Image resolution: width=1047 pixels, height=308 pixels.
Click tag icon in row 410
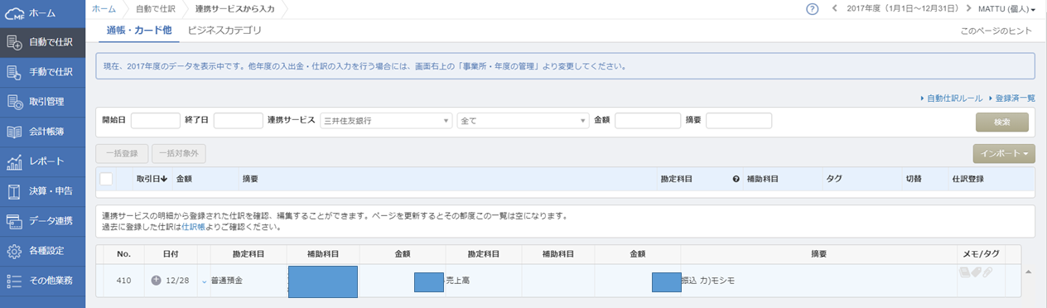tap(977, 272)
